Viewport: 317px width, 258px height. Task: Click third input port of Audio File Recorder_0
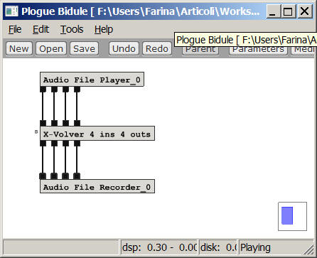(x=65, y=176)
